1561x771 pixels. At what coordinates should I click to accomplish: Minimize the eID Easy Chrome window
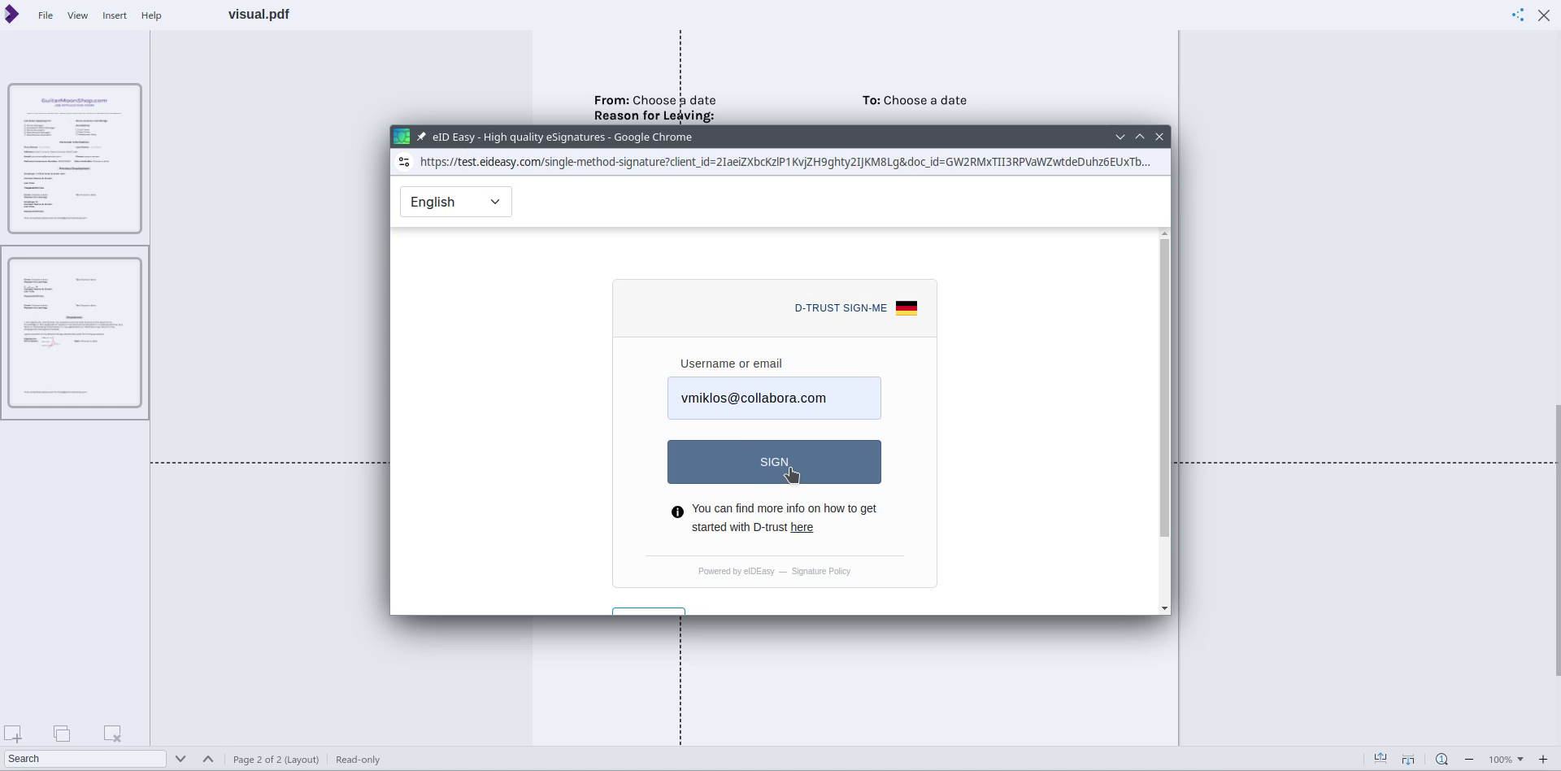pyautogui.click(x=1120, y=137)
